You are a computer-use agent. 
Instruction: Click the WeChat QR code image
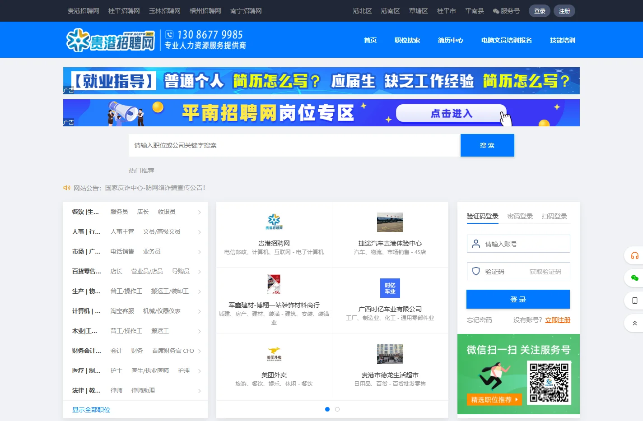pos(549,383)
